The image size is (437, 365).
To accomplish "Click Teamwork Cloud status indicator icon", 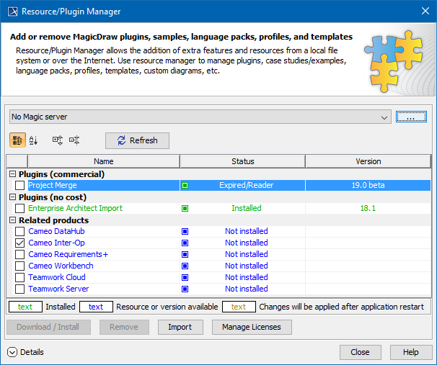I will [185, 278].
